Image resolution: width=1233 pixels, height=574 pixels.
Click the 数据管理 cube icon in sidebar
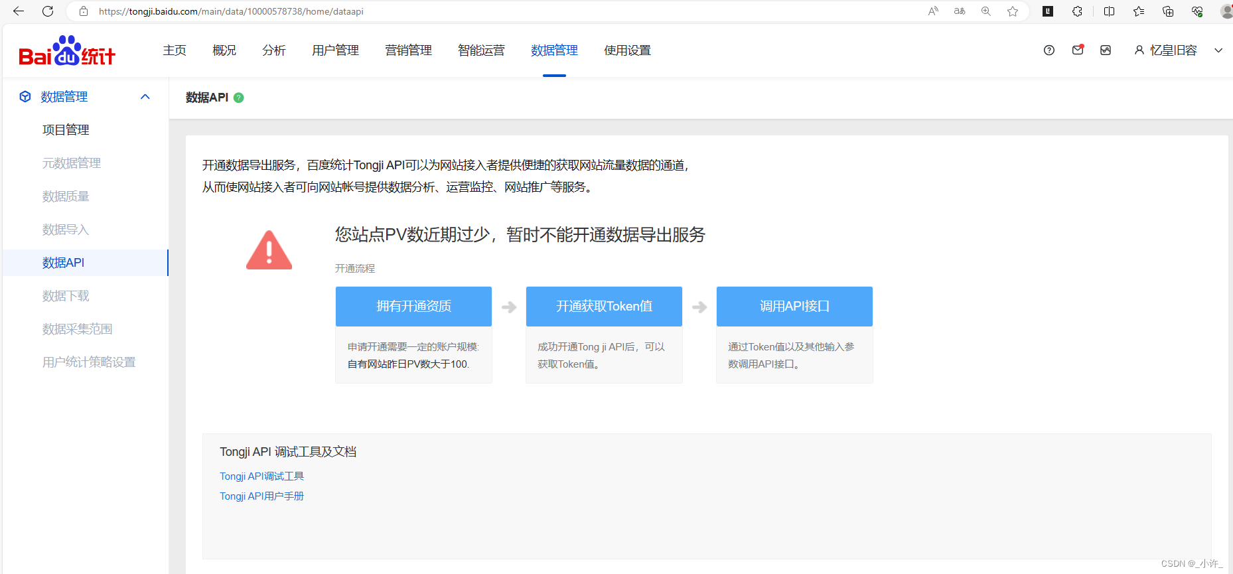[25, 97]
